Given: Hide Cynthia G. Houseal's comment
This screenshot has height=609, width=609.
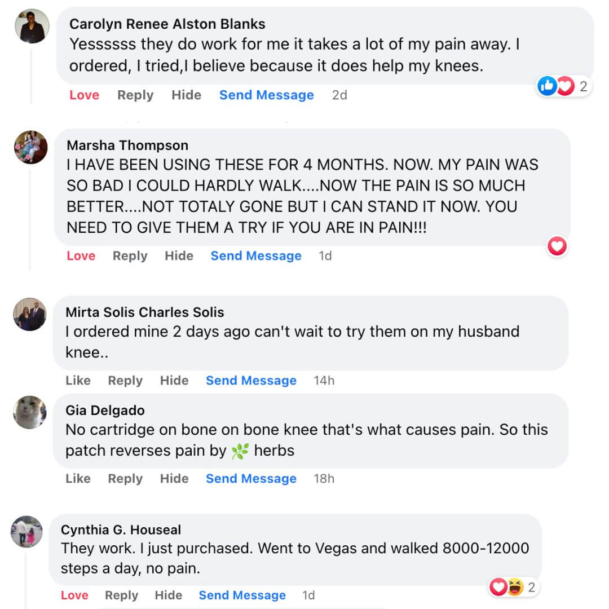Looking at the screenshot, I should click(168, 595).
